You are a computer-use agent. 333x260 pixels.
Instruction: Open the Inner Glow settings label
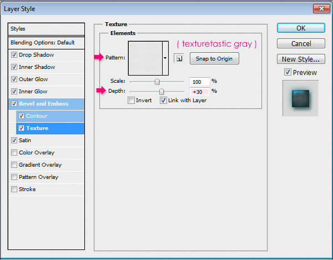[33, 92]
